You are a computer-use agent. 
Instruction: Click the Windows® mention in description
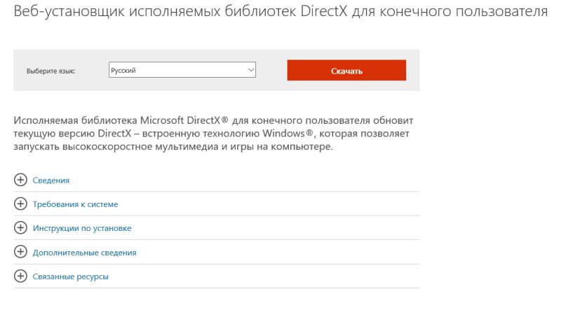coord(288,133)
